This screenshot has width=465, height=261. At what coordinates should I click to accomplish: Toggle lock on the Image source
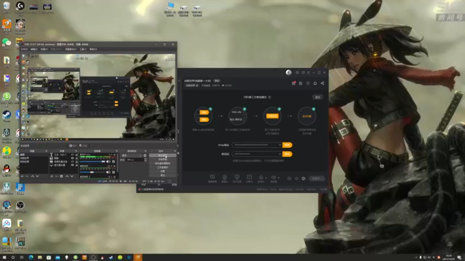tap(77, 158)
